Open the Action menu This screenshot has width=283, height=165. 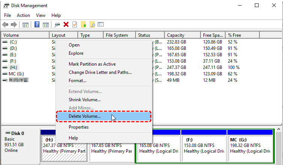pyautogui.click(x=23, y=15)
